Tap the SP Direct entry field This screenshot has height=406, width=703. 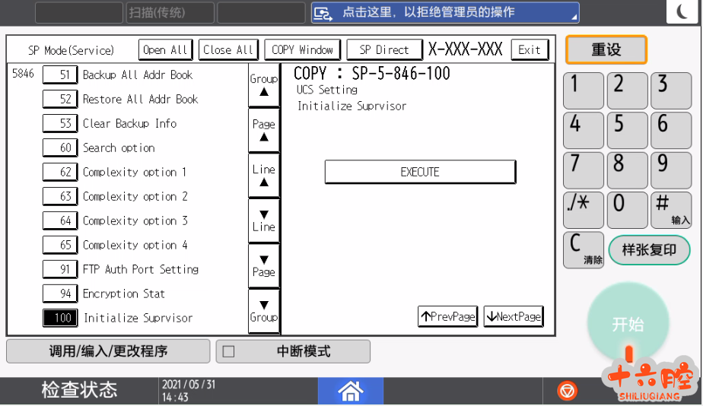pos(384,49)
